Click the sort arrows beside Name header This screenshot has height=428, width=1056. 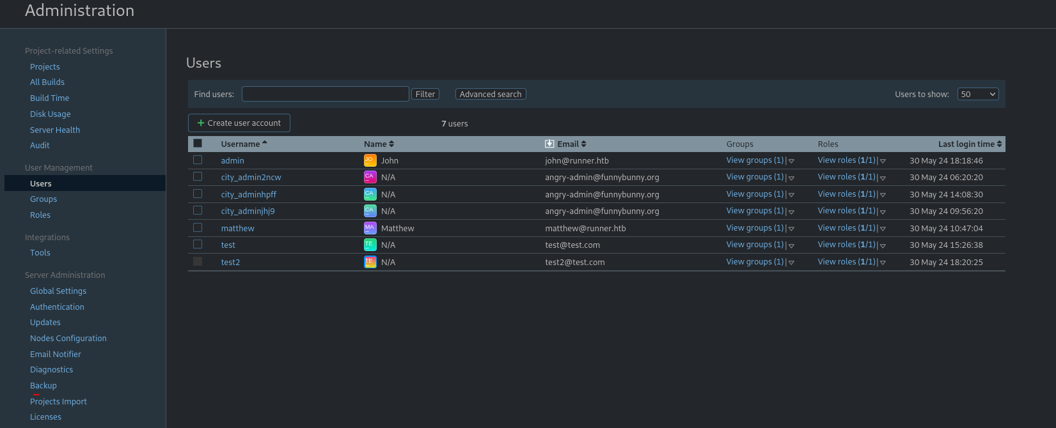pos(391,144)
